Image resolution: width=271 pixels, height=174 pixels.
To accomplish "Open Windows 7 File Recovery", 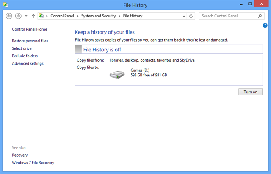I will coord(33,163).
